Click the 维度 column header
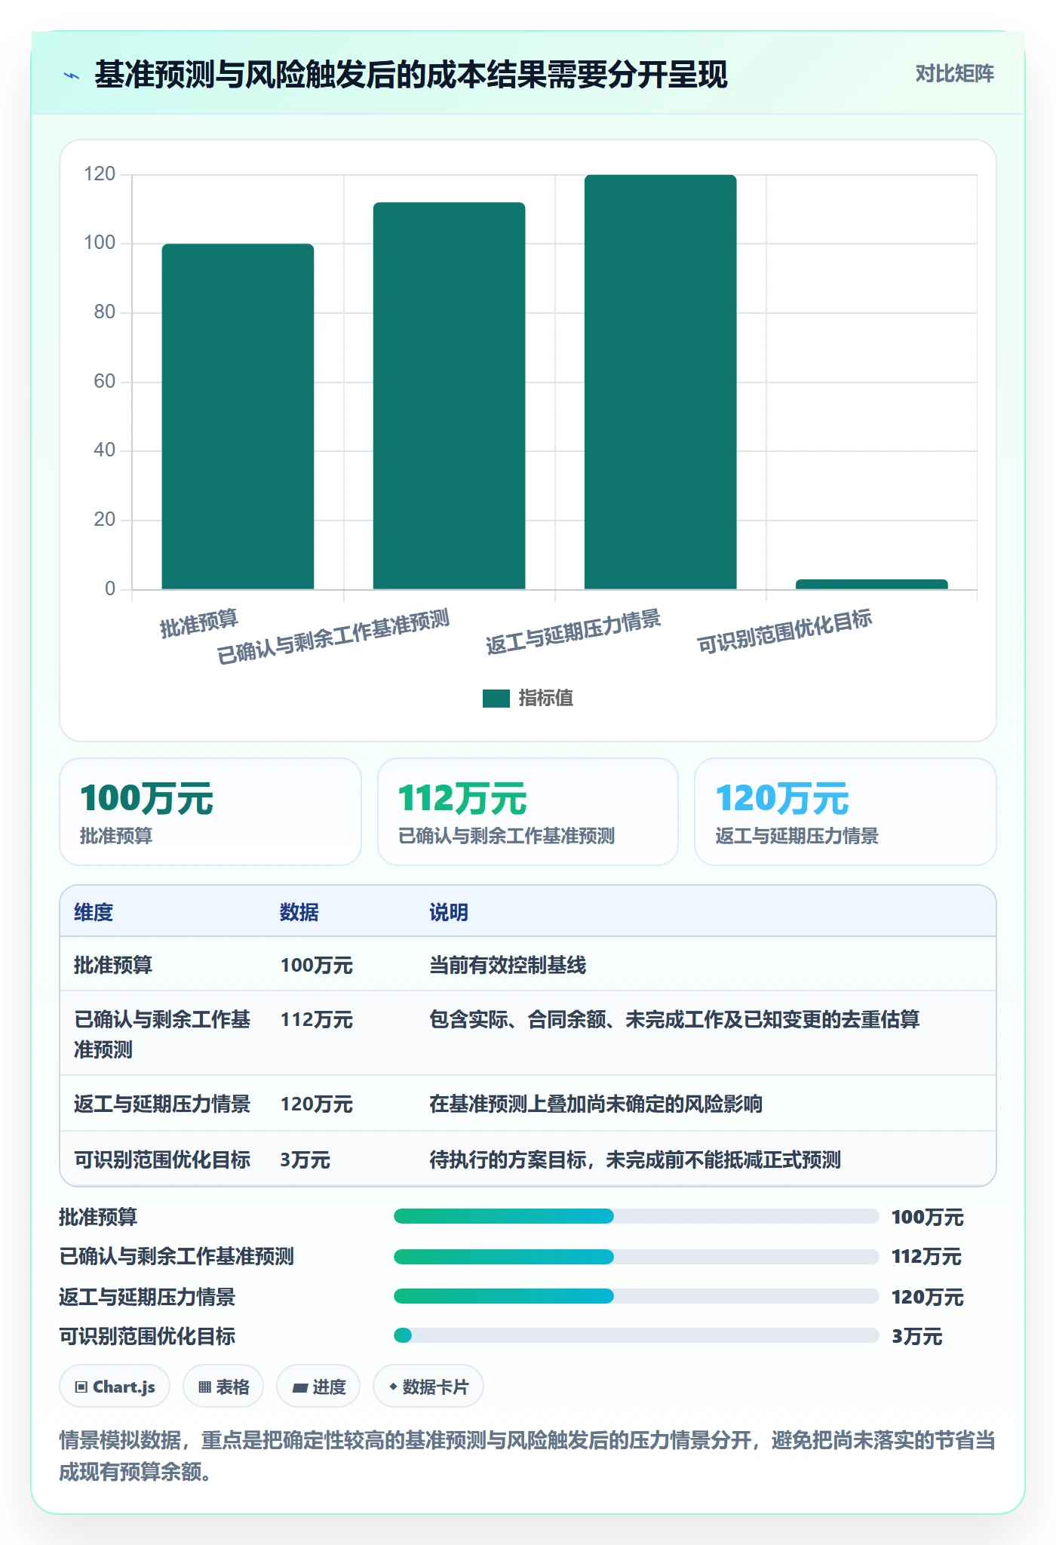 94,912
